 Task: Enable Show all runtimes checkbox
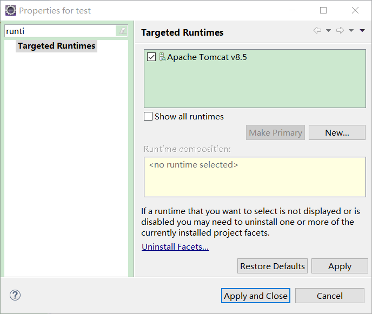click(148, 116)
